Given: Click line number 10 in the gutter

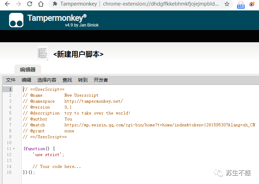Looking at the screenshot, I should click(9, 143).
